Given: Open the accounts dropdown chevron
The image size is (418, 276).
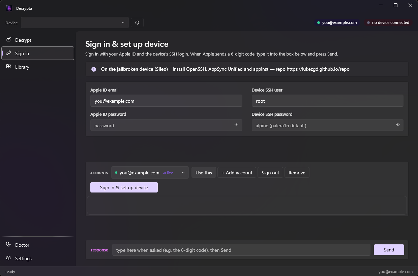Looking at the screenshot, I should (x=183, y=173).
